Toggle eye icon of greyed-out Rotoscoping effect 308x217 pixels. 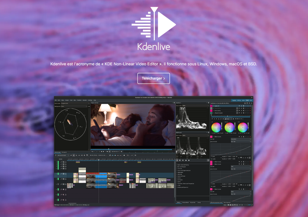tap(239, 108)
